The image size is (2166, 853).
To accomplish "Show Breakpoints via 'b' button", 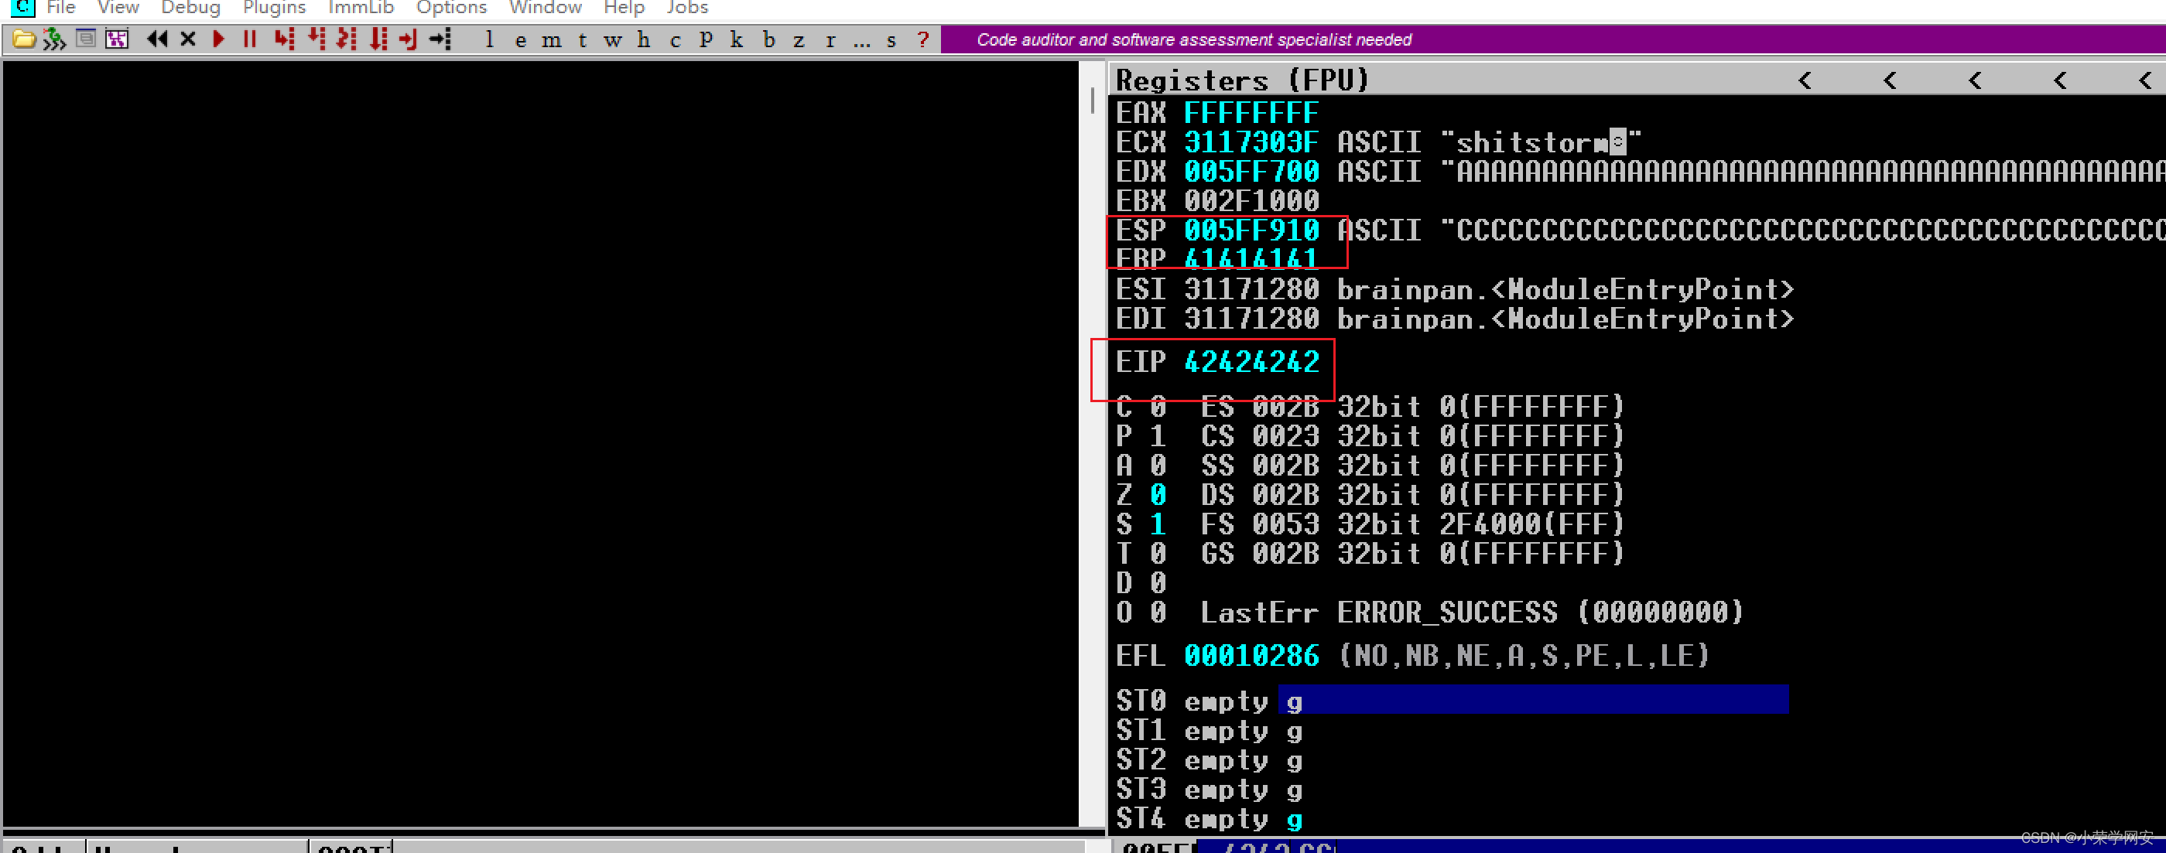I will tap(768, 39).
